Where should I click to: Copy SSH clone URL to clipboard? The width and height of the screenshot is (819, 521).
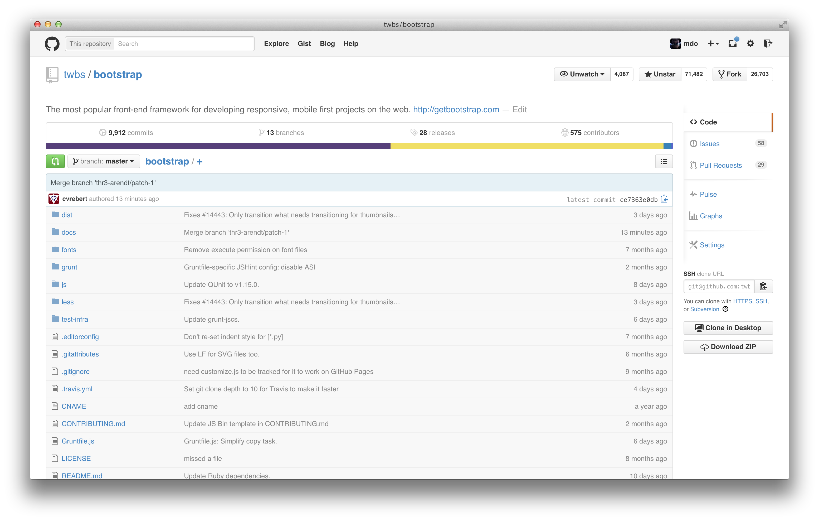[x=763, y=286]
